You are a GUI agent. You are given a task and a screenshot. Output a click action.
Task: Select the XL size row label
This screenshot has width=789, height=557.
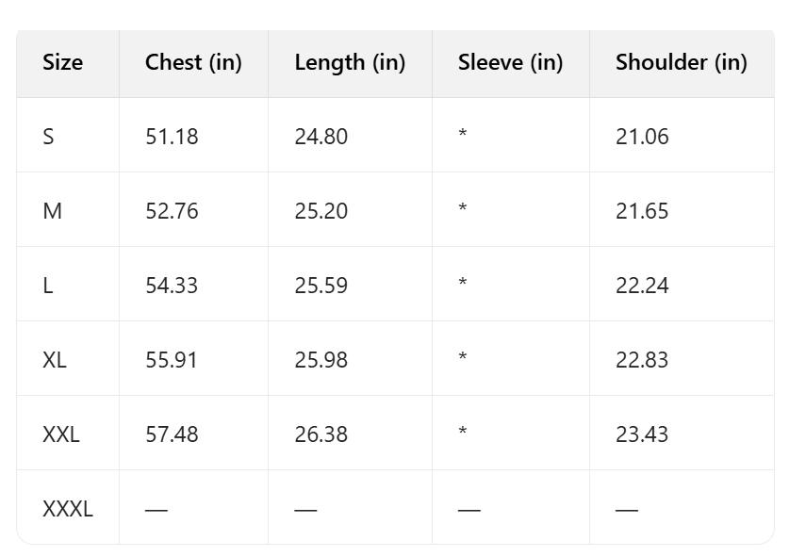coord(55,360)
